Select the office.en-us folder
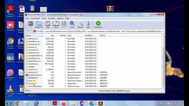The width and height of the screenshot is (189, 106). [33, 39]
